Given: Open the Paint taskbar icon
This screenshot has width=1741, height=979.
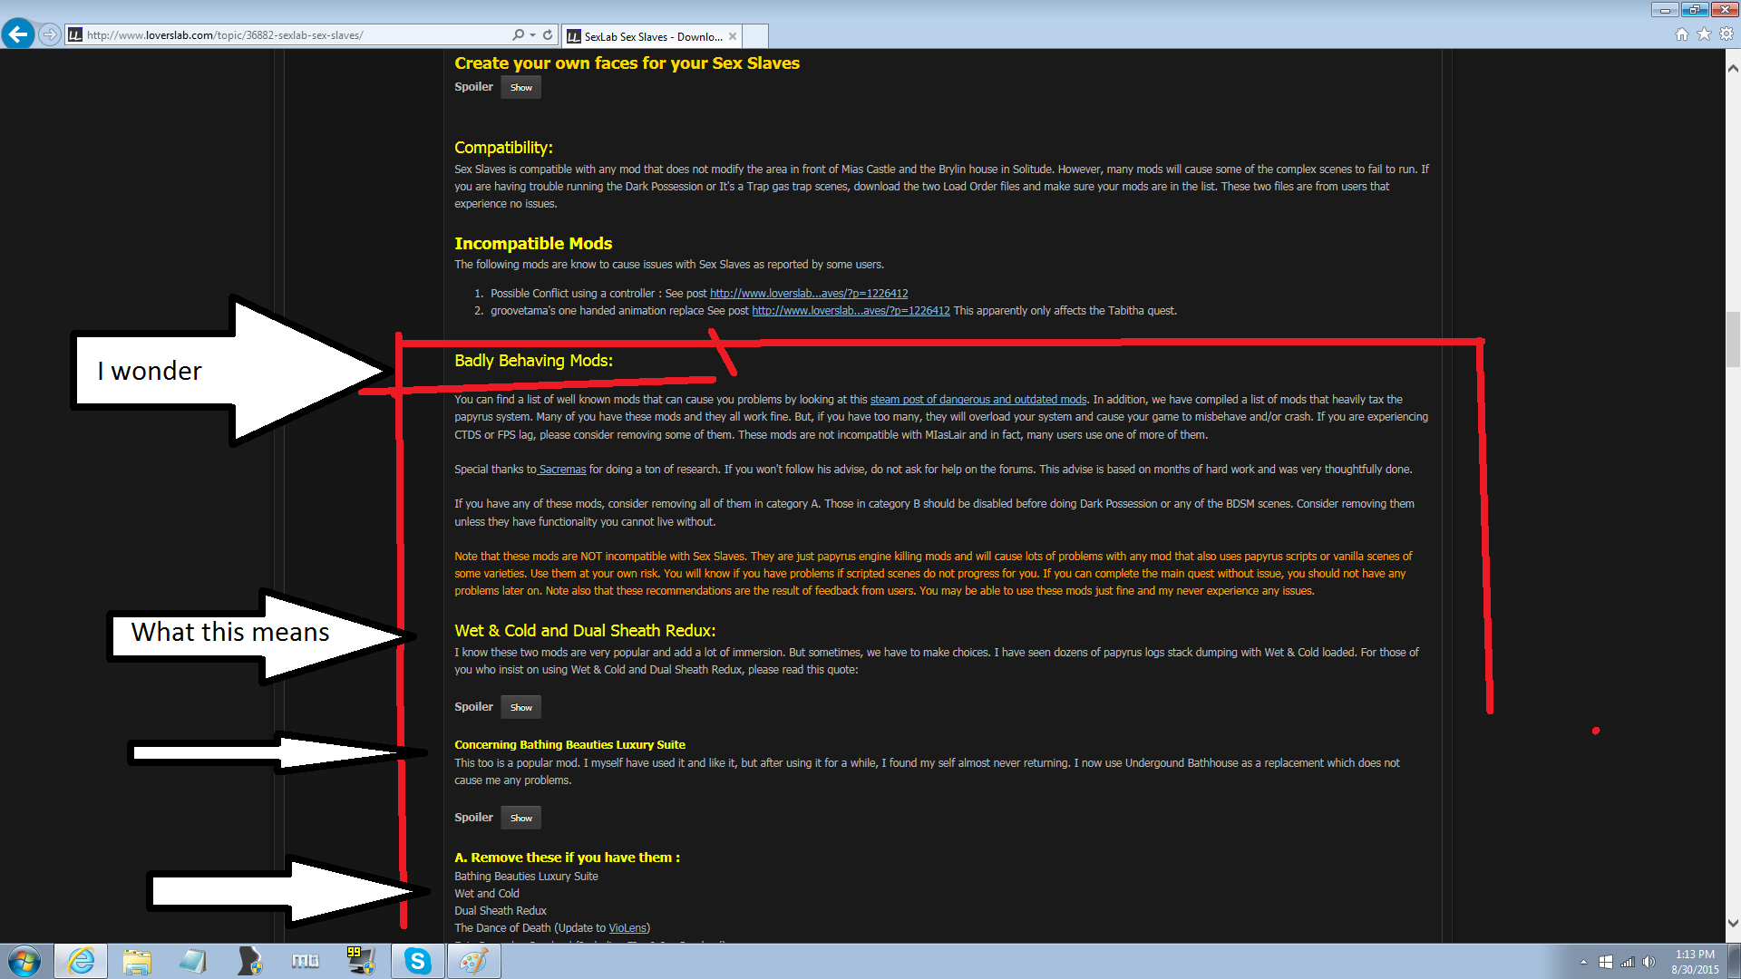Looking at the screenshot, I should click(x=473, y=961).
